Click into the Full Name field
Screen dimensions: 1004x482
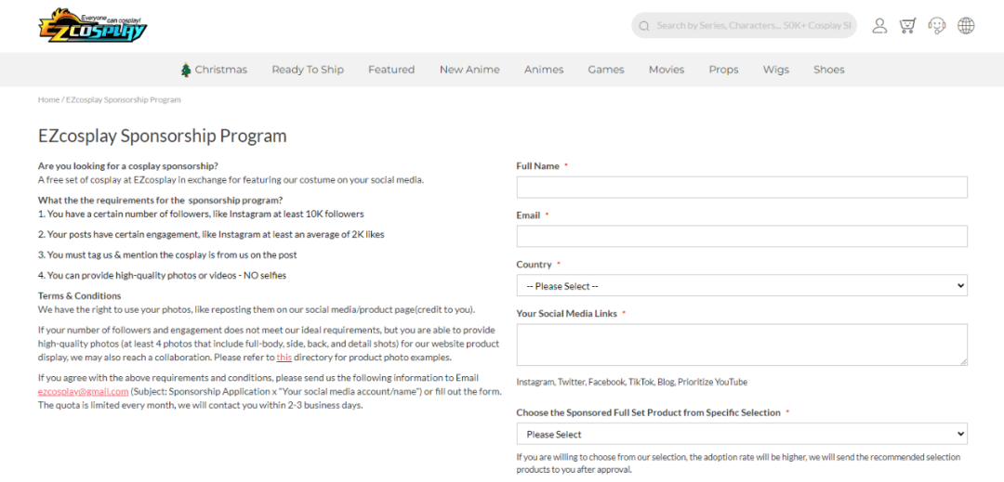tap(742, 188)
